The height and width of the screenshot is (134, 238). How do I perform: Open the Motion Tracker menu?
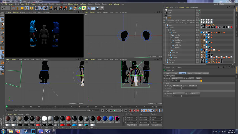[73, 4]
